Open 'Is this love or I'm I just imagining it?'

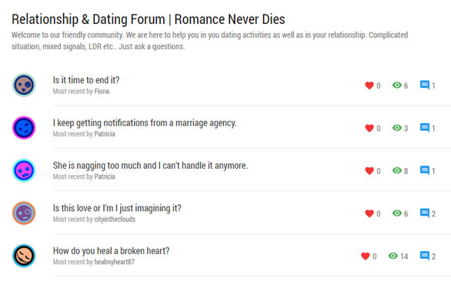tap(117, 208)
